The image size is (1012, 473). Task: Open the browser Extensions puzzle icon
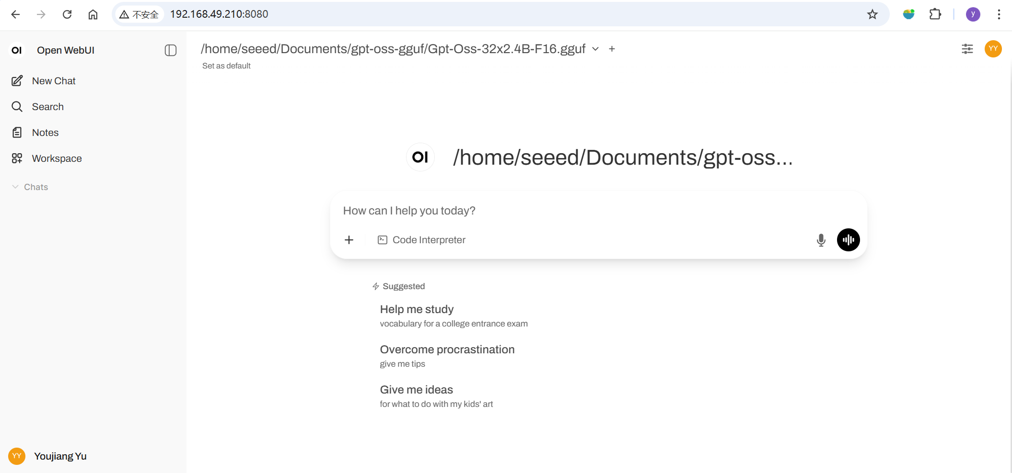(935, 14)
